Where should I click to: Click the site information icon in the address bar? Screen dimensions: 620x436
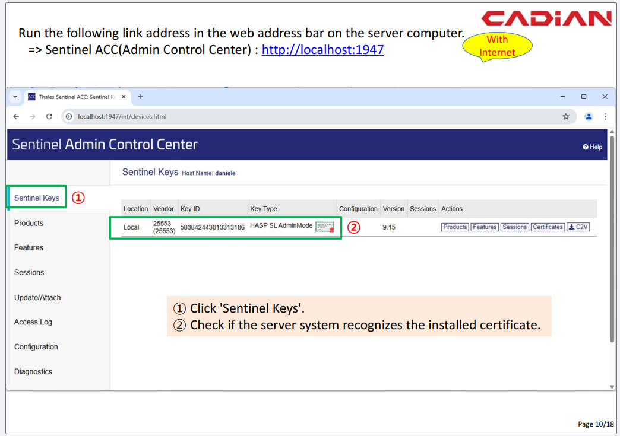pyautogui.click(x=69, y=117)
